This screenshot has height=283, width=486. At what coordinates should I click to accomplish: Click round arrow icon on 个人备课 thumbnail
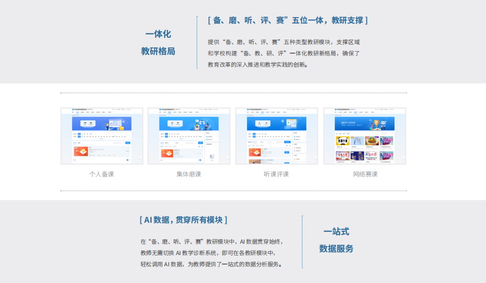tap(140, 157)
